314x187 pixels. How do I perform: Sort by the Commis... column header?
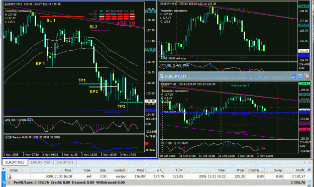[x=255, y=170]
